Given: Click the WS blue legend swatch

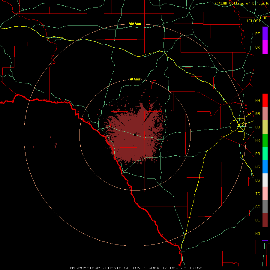Looking at the screenshot, I should [265, 167].
